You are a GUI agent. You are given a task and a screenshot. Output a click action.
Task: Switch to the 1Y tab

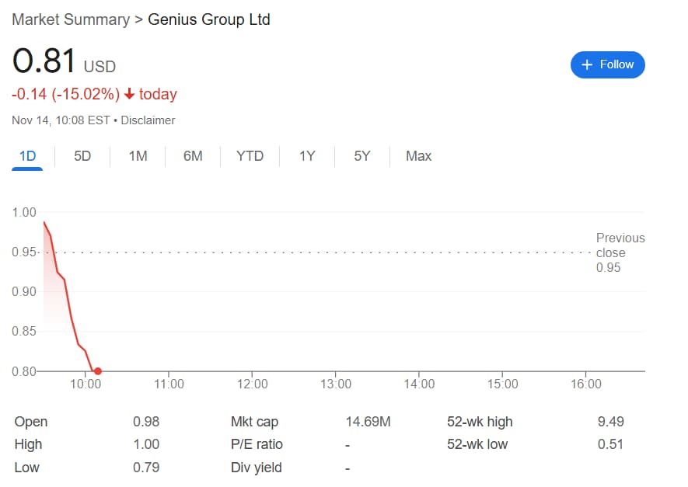point(307,156)
